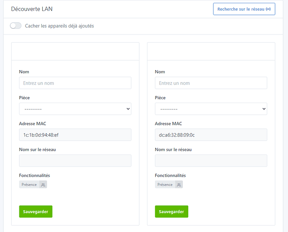Click the Nom input in the right card
This screenshot has width=288, height=232.
point(211,83)
